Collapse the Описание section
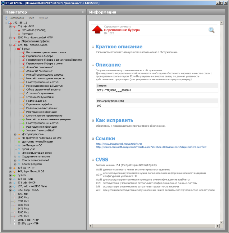 point(93,65)
